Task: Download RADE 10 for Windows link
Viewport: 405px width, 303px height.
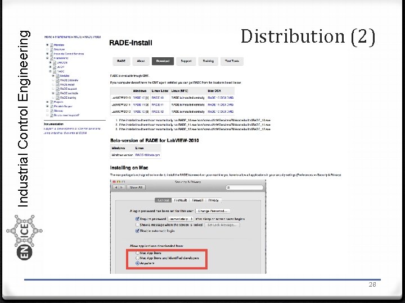Action: tap(141, 98)
